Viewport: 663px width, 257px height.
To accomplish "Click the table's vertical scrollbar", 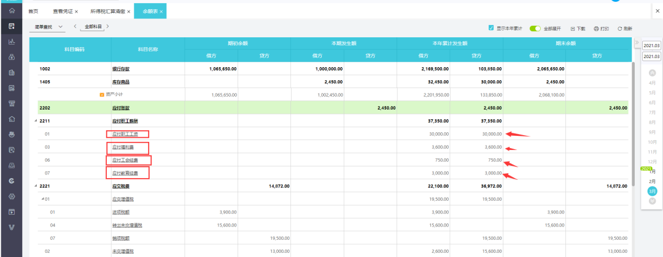I will tap(632, 124).
